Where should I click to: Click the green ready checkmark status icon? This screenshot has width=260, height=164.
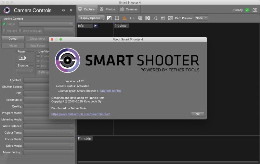pyautogui.click(x=247, y=10)
